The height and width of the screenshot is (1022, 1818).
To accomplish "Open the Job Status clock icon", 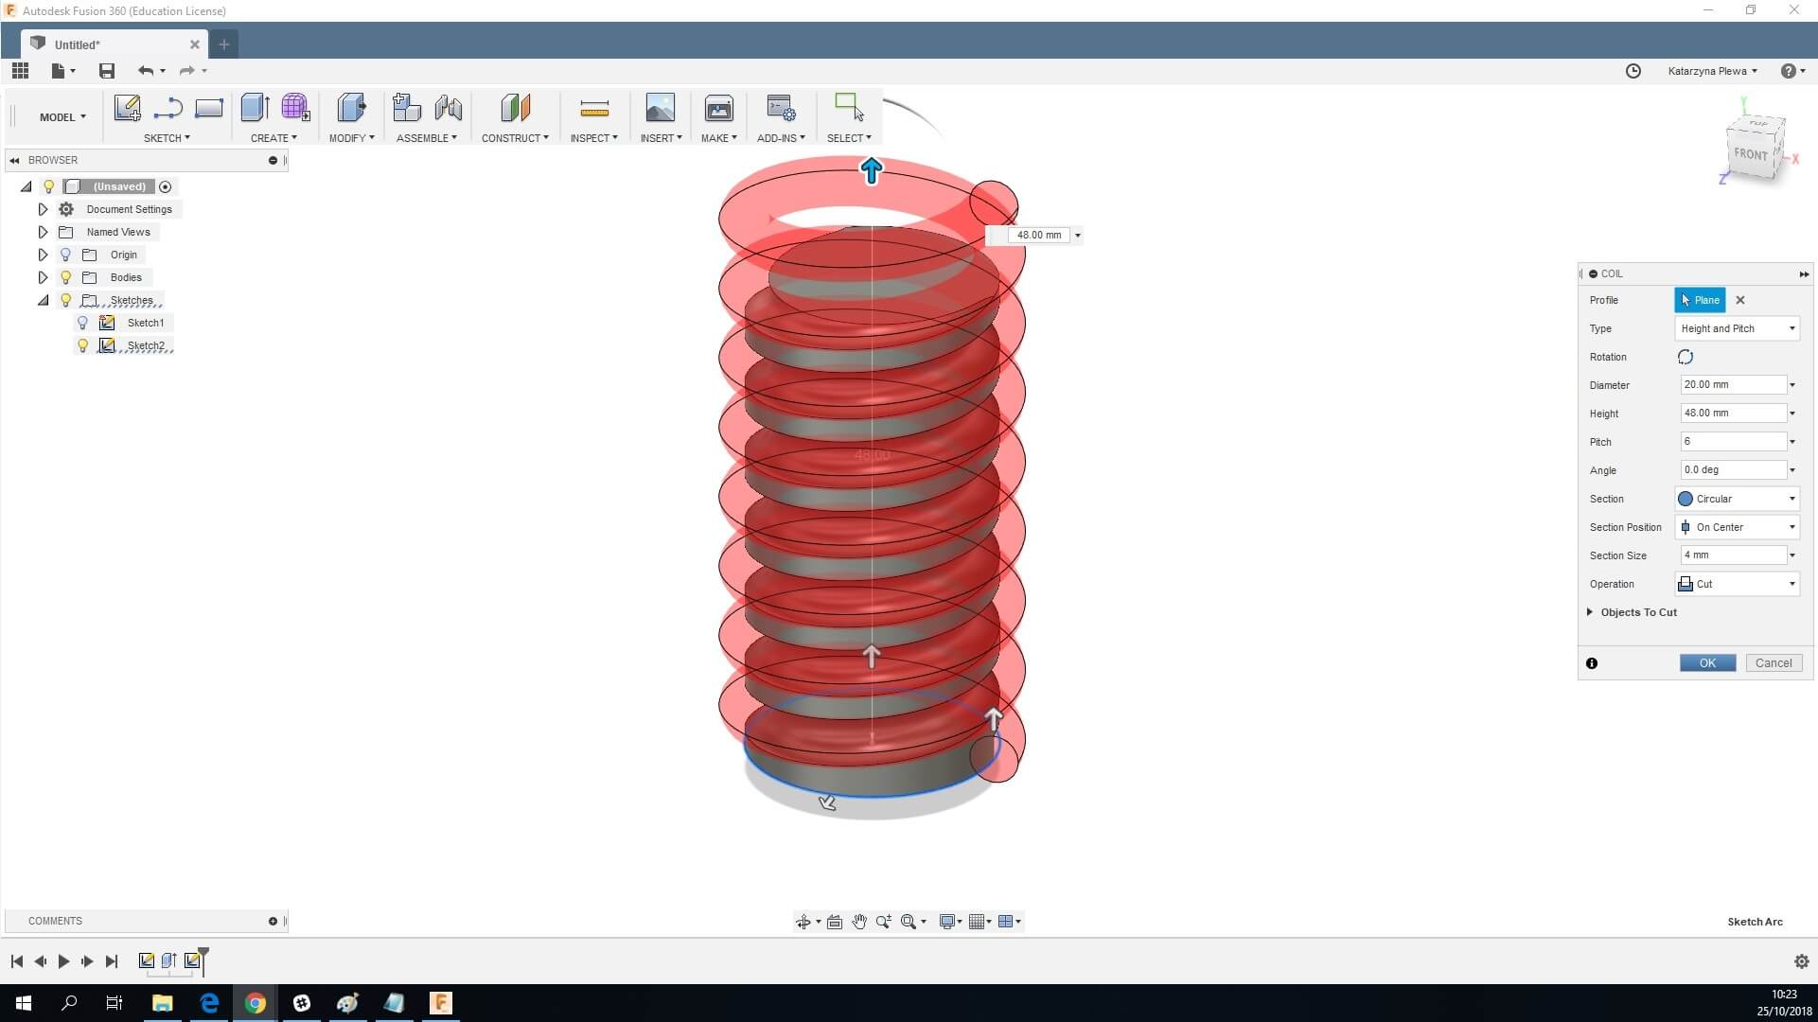I will (x=1633, y=71).
